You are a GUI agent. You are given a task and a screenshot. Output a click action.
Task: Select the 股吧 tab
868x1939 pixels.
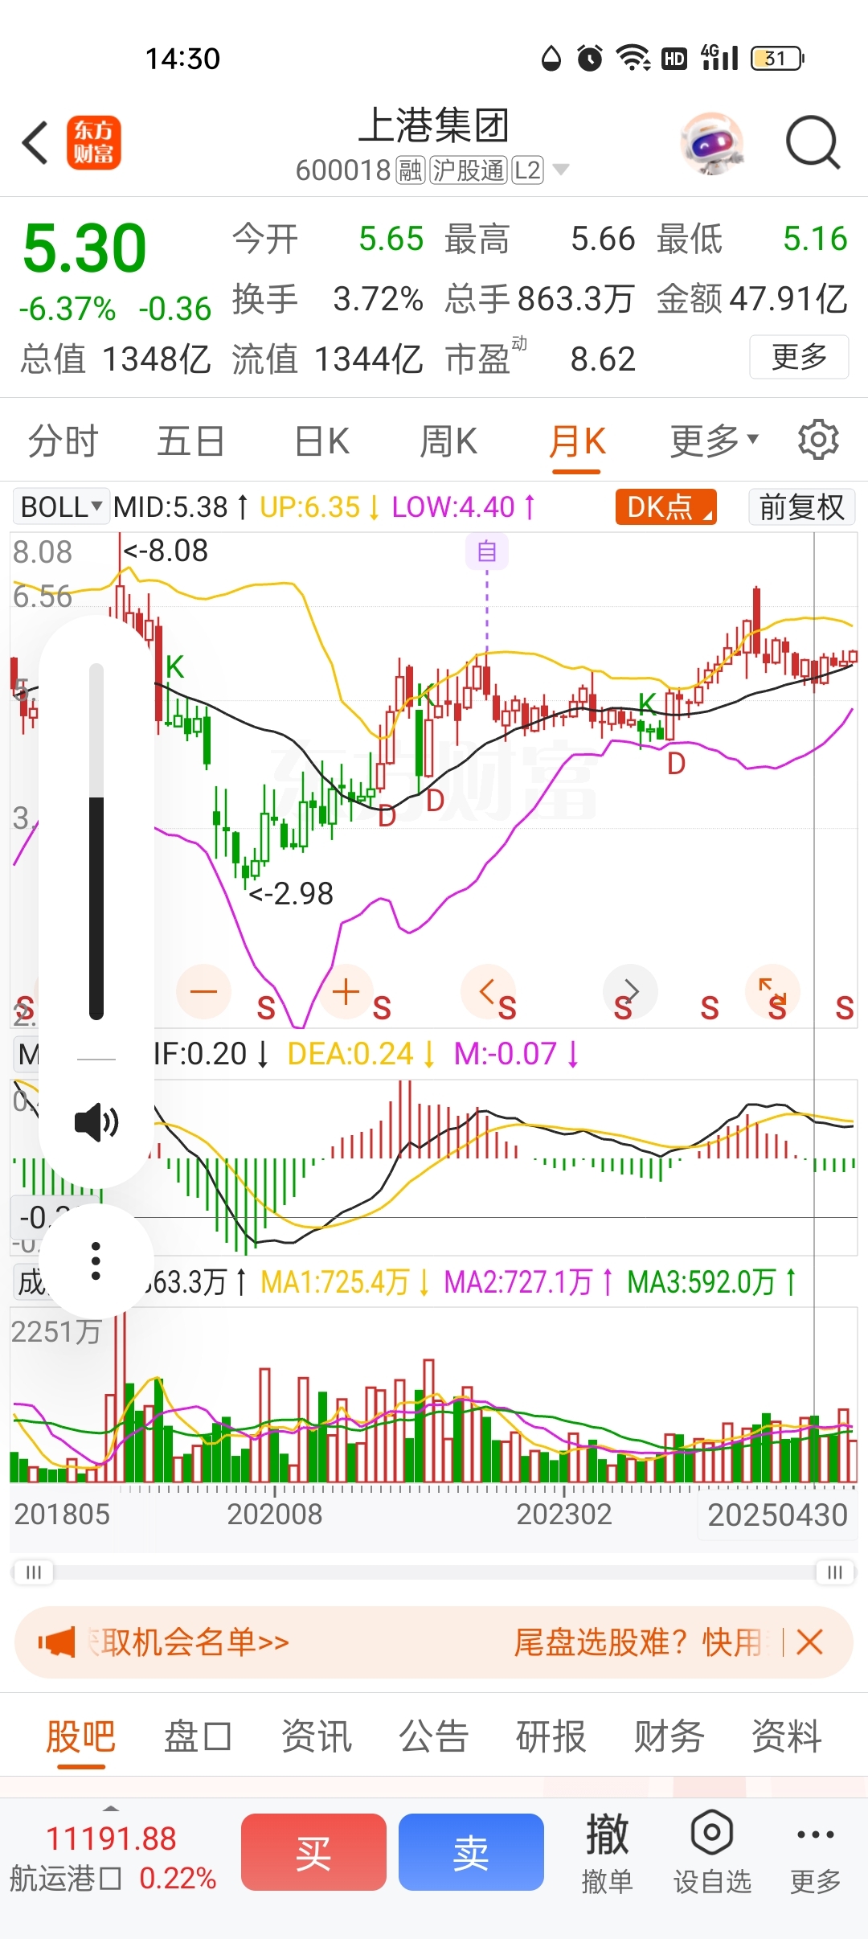[x=81, y=1738]
